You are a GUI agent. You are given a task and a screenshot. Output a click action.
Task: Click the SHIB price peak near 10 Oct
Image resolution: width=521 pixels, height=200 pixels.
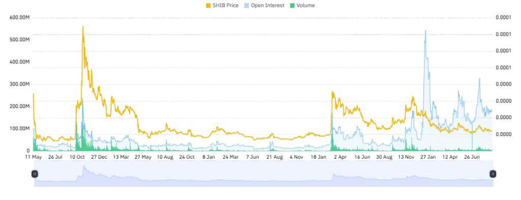click(83, 27)
